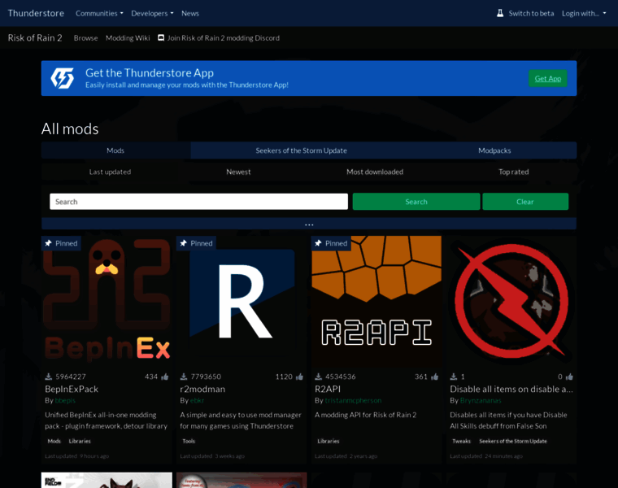Visit author tristanmcpherson profile
Image resolution: width=618 pixels, height=488 pixels.
coord(353,400)
